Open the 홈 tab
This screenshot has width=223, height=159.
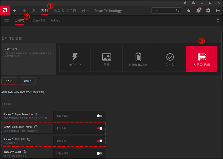point(34,11)
